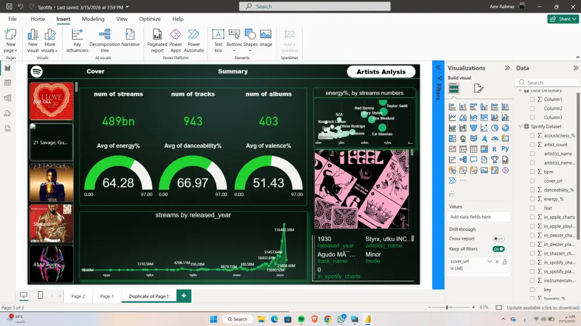This screenshot has height=326, width=581.
Task: Select the gauge visual
Action: [494, 139]
